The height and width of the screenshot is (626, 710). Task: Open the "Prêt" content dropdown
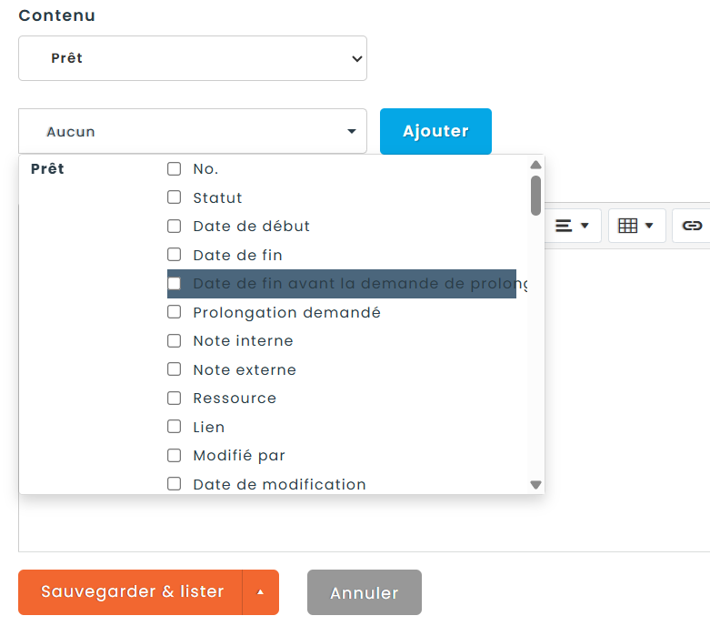tap(193, 58)
